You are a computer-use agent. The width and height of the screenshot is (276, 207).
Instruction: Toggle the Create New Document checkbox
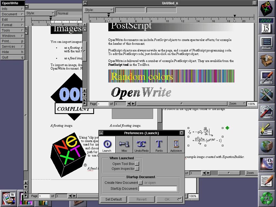coord(140,182)
